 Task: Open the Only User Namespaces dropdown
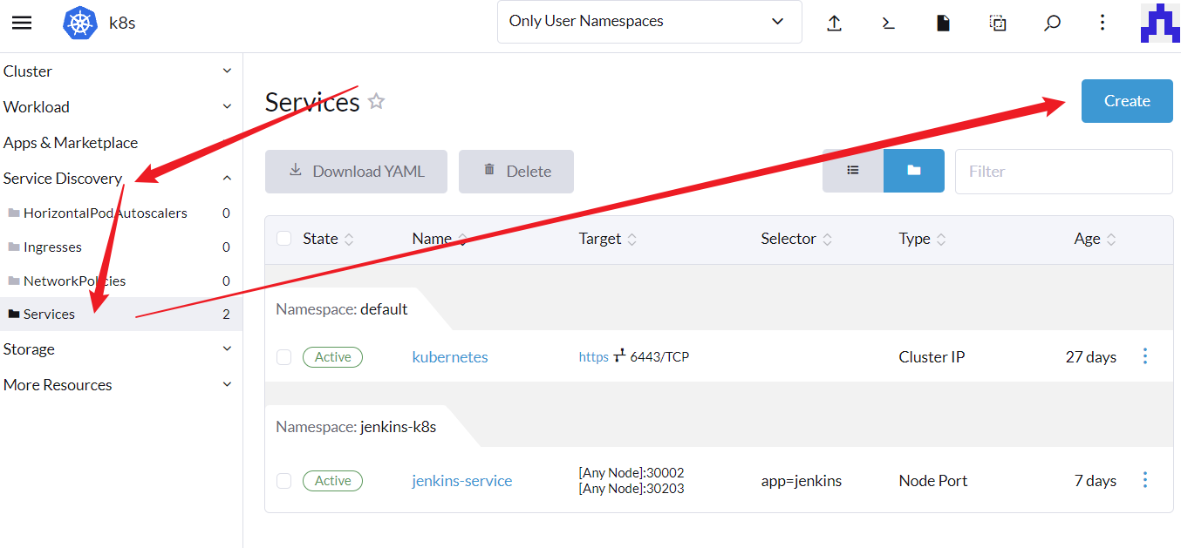(649, 22)
